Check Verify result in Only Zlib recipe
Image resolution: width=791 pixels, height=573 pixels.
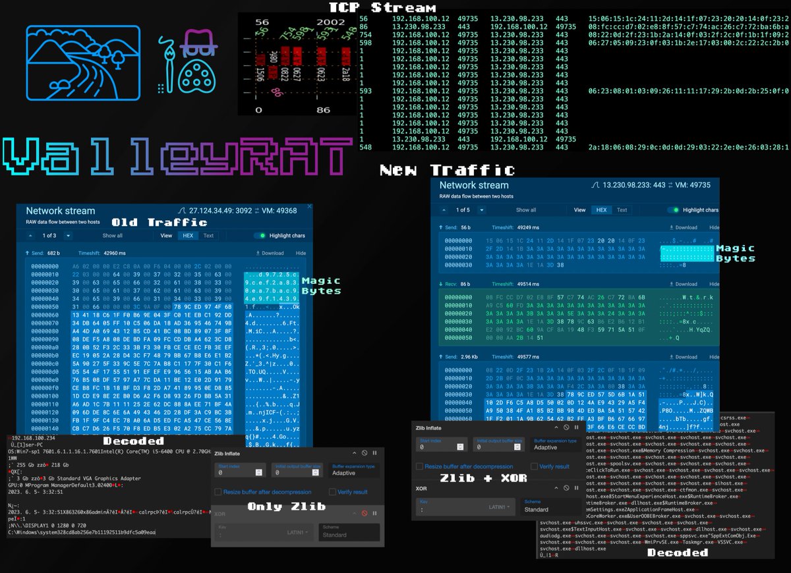point(332,491)
